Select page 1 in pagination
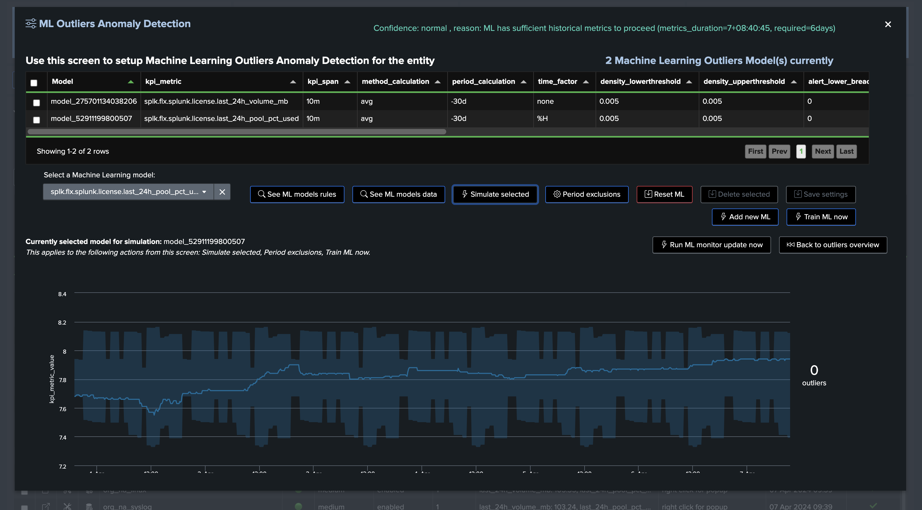922x510 pixels. coord(801,151)
